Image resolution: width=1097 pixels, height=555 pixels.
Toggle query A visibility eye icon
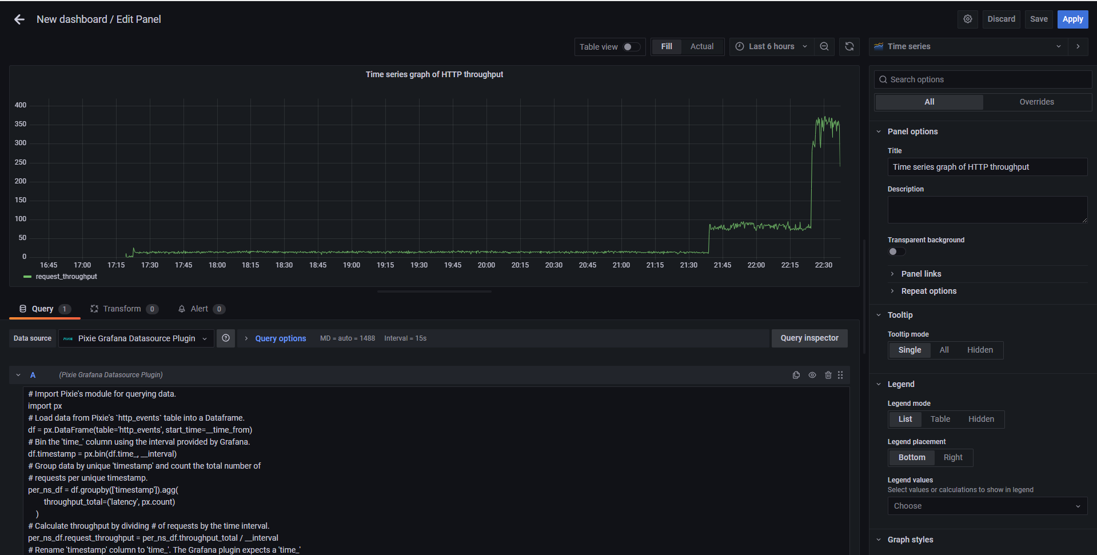point(812,375)
